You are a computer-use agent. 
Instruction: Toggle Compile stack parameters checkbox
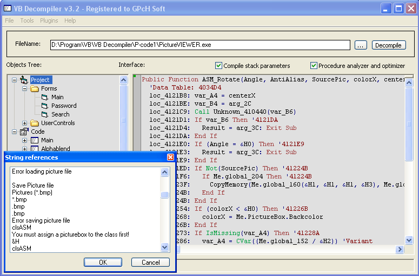click(x=218, y=66)
